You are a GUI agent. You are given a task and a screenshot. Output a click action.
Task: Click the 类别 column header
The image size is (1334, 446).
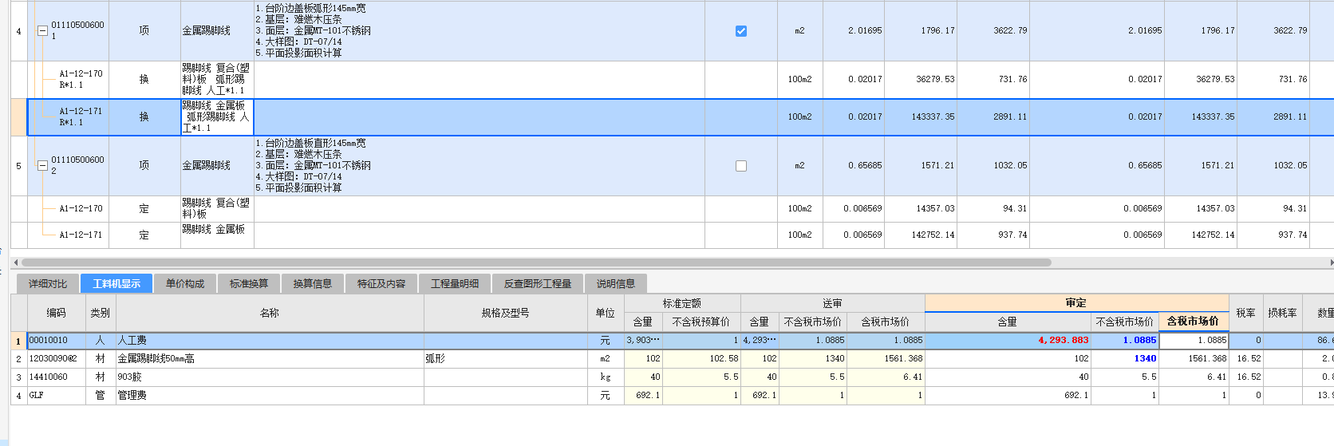pyautogui.click(x=101, y=313)
